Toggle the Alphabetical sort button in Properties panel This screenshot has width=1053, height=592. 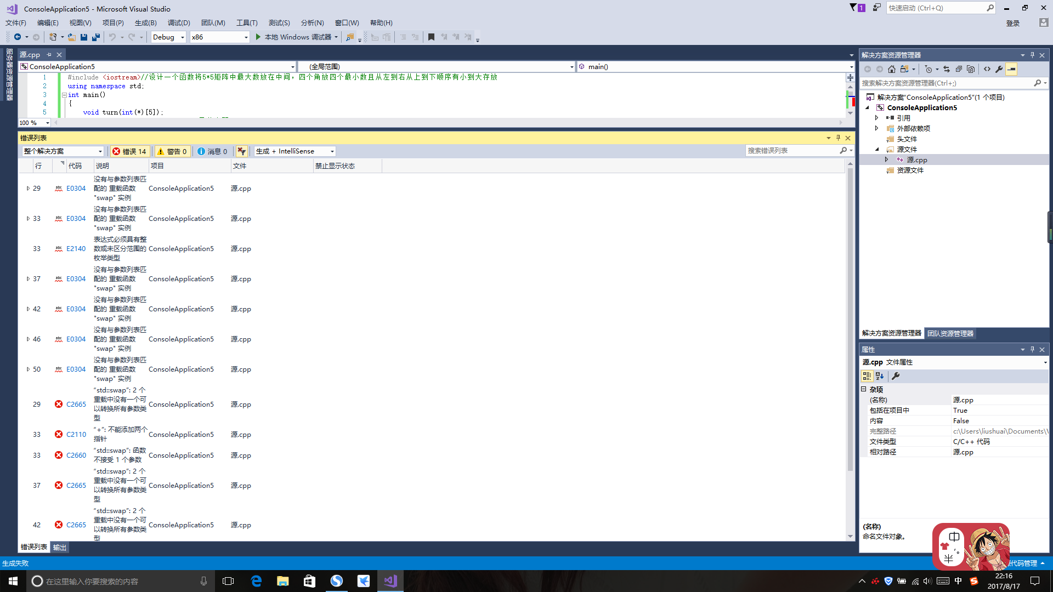[x=880, y=376]
